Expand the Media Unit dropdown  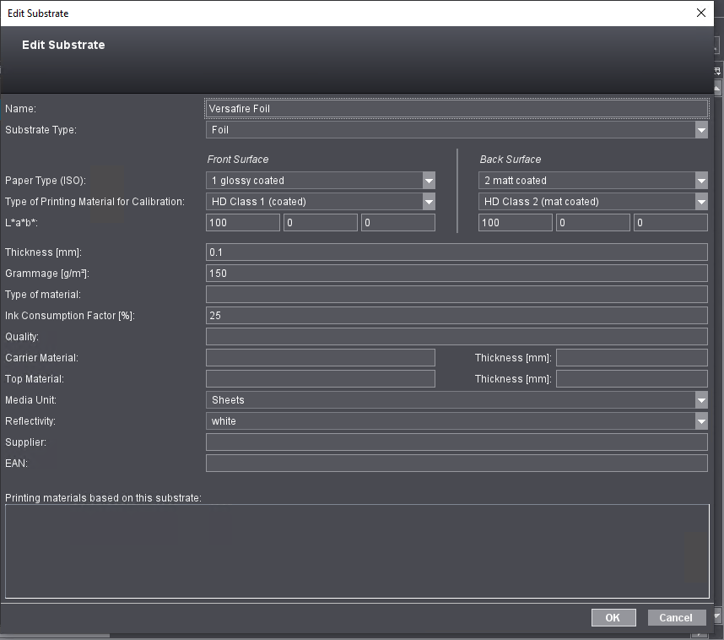[x=700, y=400]
